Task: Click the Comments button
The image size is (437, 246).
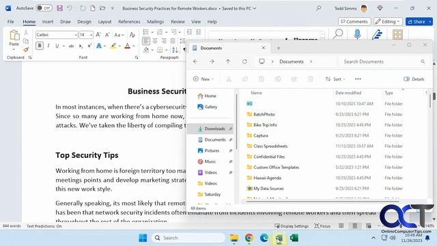Action: 354,21
